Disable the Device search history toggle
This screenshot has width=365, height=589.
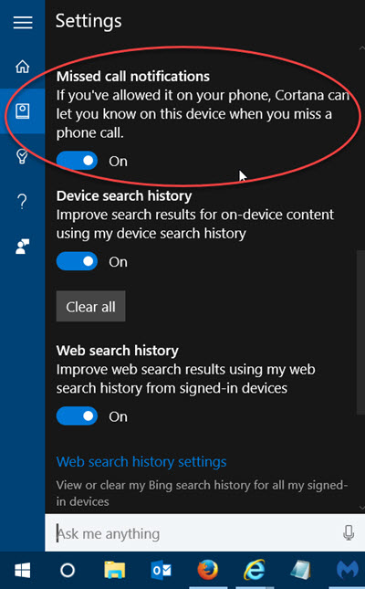77,261
